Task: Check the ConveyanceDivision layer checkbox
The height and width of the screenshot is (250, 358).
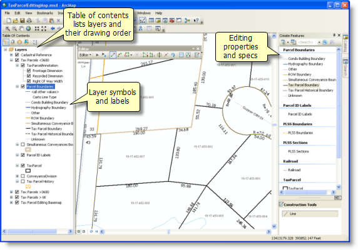Action: click(x=23, y=176)
